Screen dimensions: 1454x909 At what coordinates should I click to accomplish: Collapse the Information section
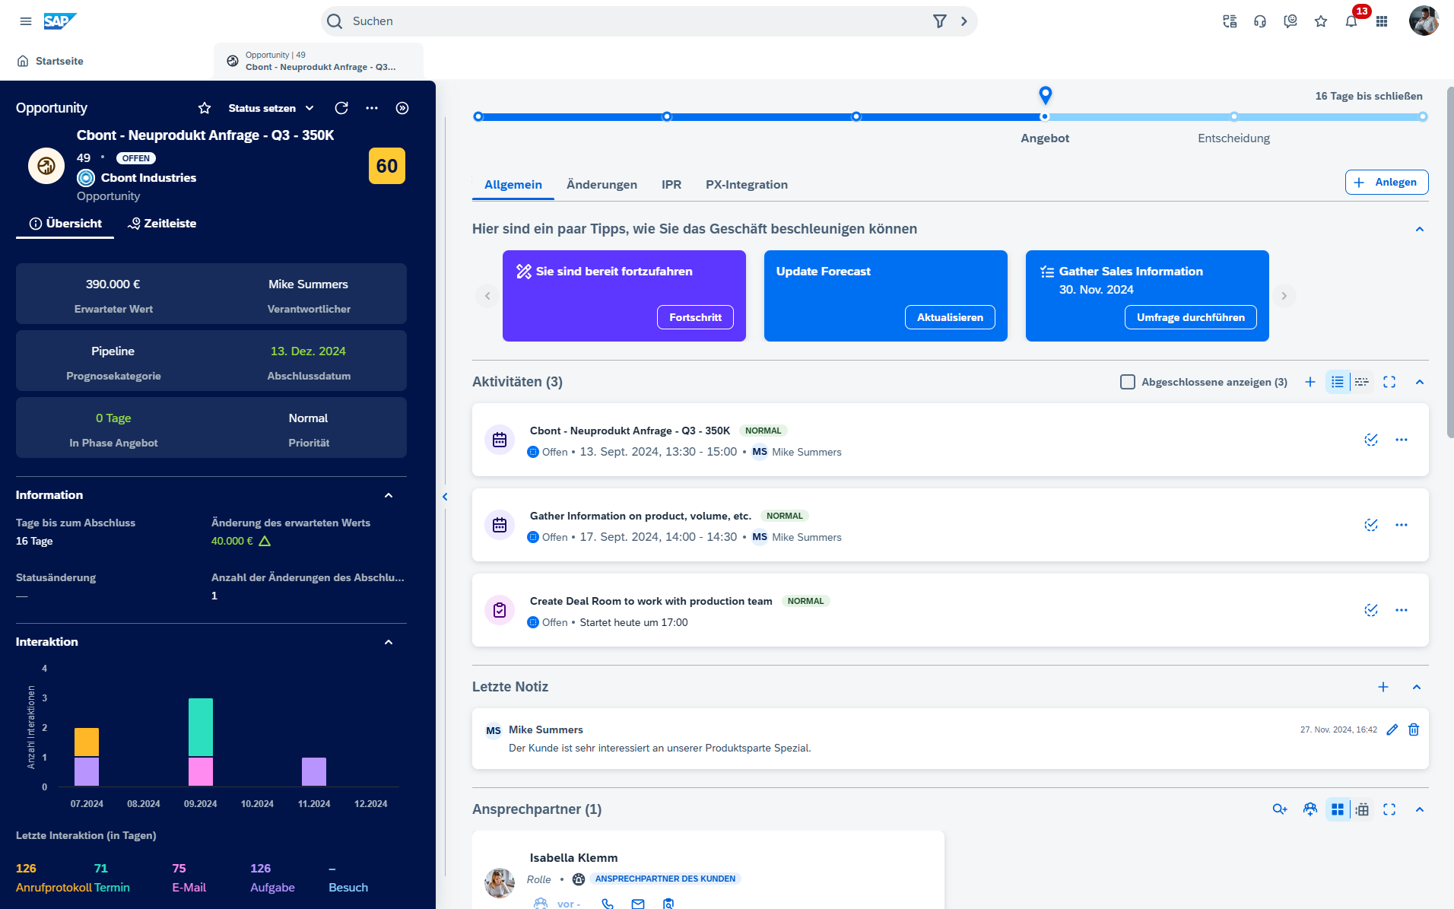389,495
